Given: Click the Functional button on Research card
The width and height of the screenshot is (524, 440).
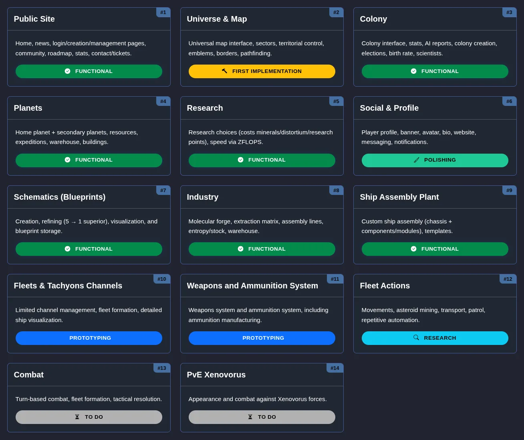Looking at the screenshot, I should [x=262, y=160].
